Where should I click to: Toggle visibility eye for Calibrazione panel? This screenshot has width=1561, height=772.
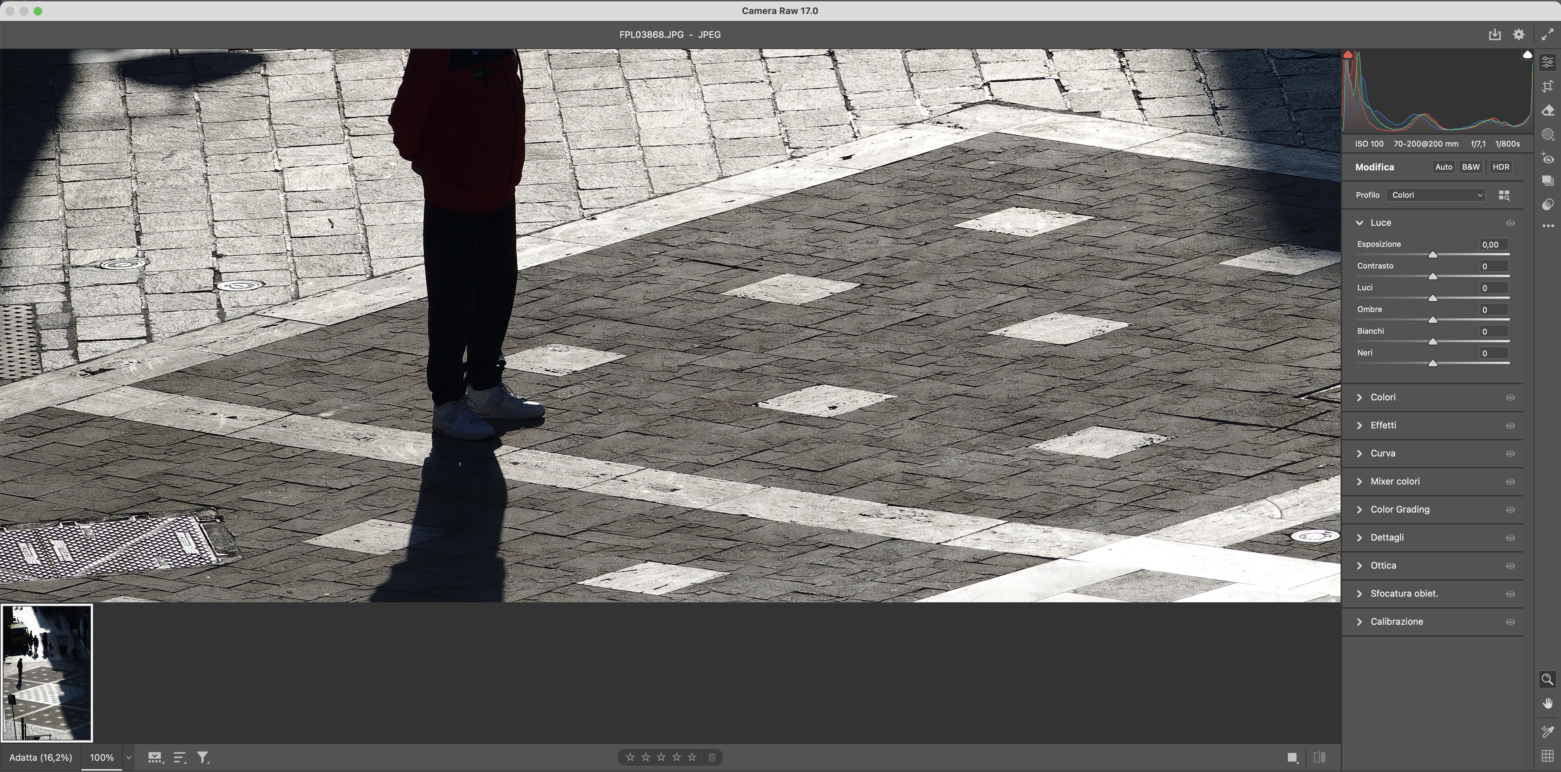tap(1510, 622)
